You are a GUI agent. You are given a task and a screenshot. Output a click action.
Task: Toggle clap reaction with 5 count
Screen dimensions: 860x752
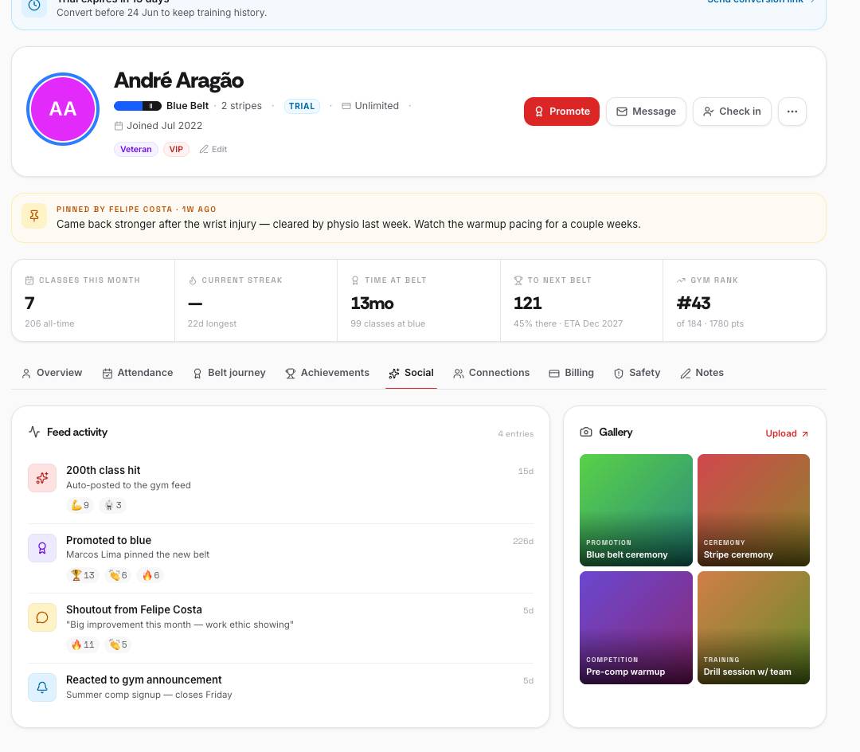tap(118, 644)
